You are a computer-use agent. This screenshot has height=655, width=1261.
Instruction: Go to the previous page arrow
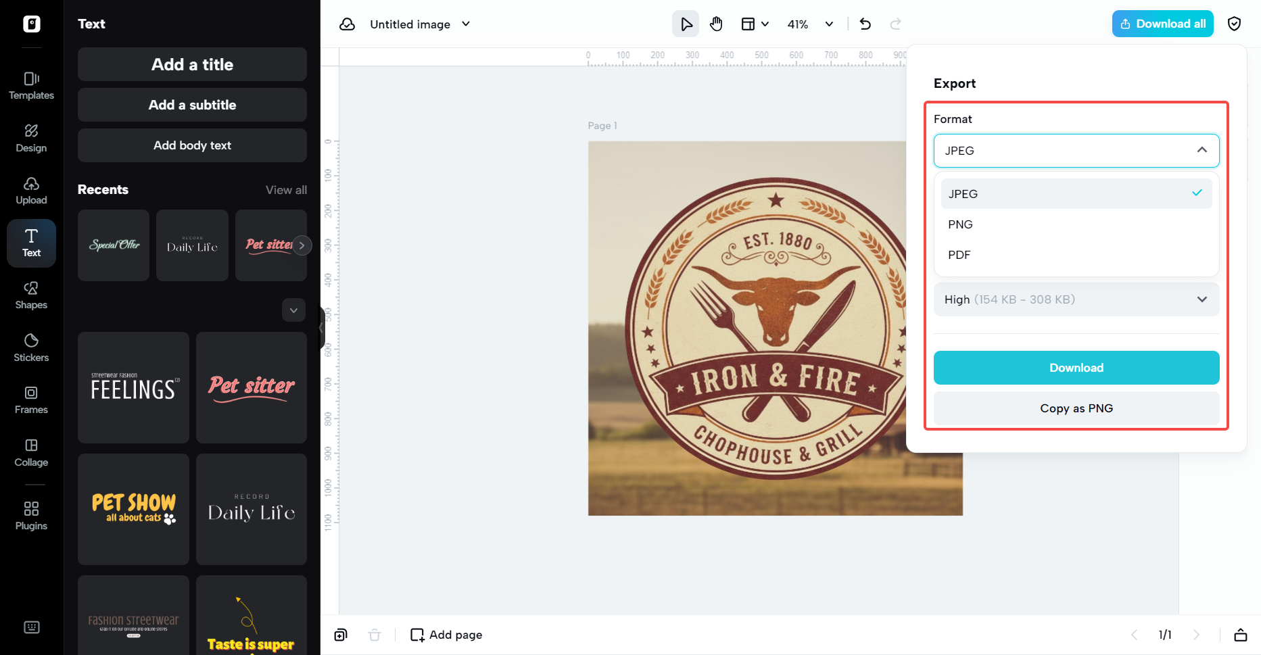point(1135,635)
